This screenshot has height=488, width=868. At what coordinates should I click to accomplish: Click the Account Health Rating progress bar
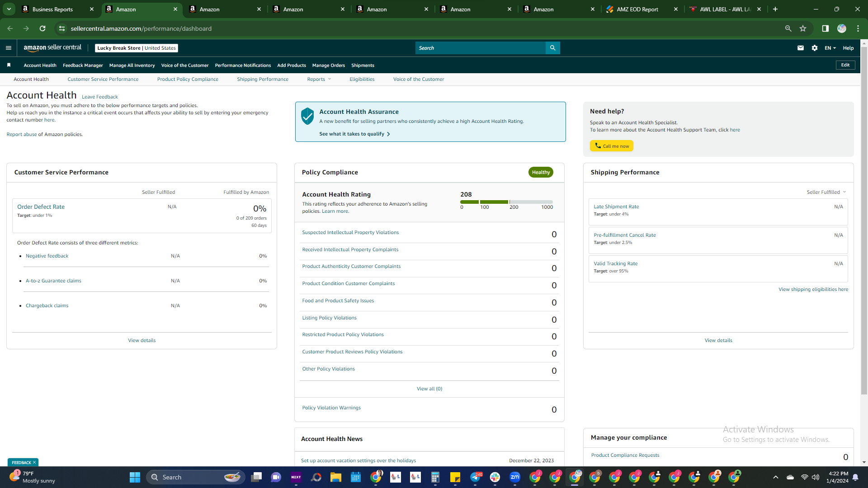pos(506,202)
